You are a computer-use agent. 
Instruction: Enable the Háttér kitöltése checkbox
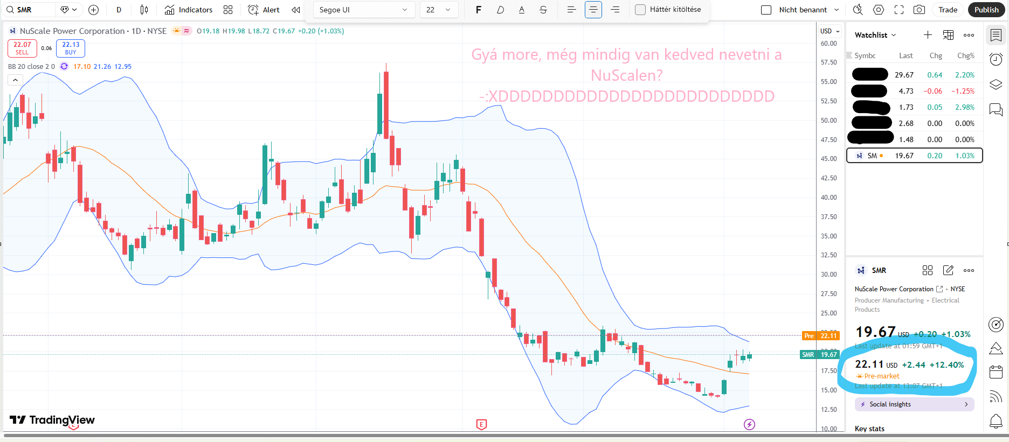click(x=640, y=10)
